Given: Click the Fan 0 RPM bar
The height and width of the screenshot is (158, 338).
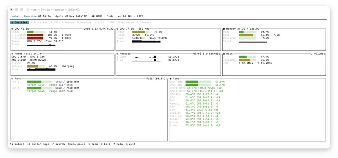Looking at the screenshot, I should [x=40, y=82].
